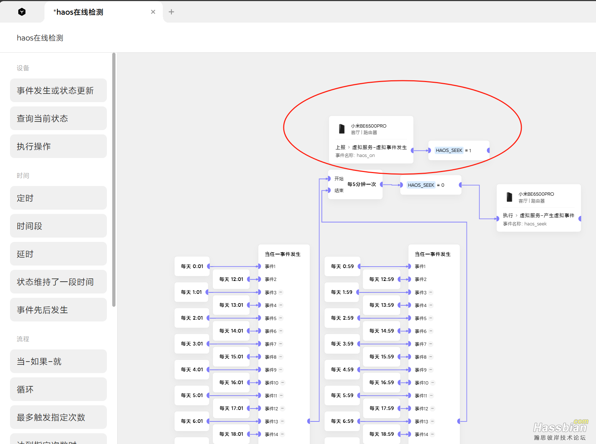Select the 每天 2:59 timer node
Viewport: 596px width, 444px height.
(342, 318)
